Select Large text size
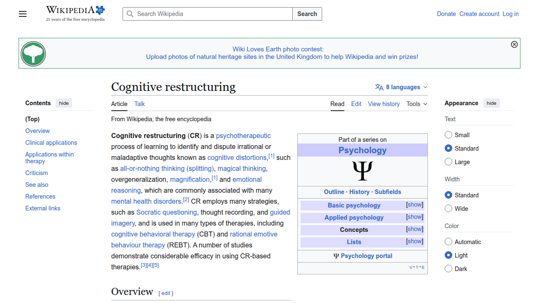Image resolution: width=539 pixels, height=303 pixels. tap(448, 162)
